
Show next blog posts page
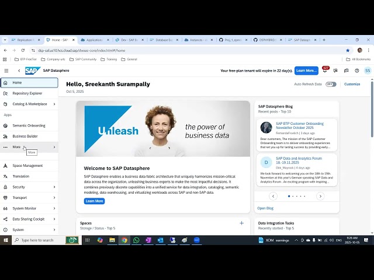click(320, 196)
